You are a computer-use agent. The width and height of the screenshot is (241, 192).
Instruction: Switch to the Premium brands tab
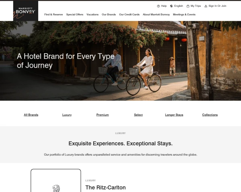click(x=102, y=115)
